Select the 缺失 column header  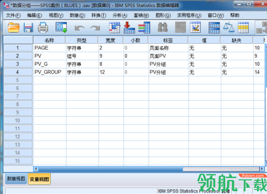(236, 40)
